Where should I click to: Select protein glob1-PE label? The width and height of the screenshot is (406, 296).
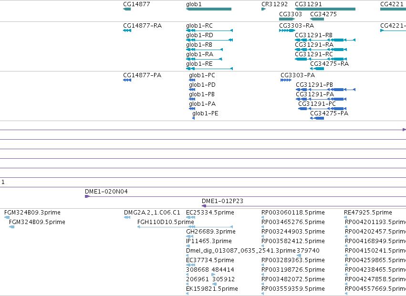point(205,113)
